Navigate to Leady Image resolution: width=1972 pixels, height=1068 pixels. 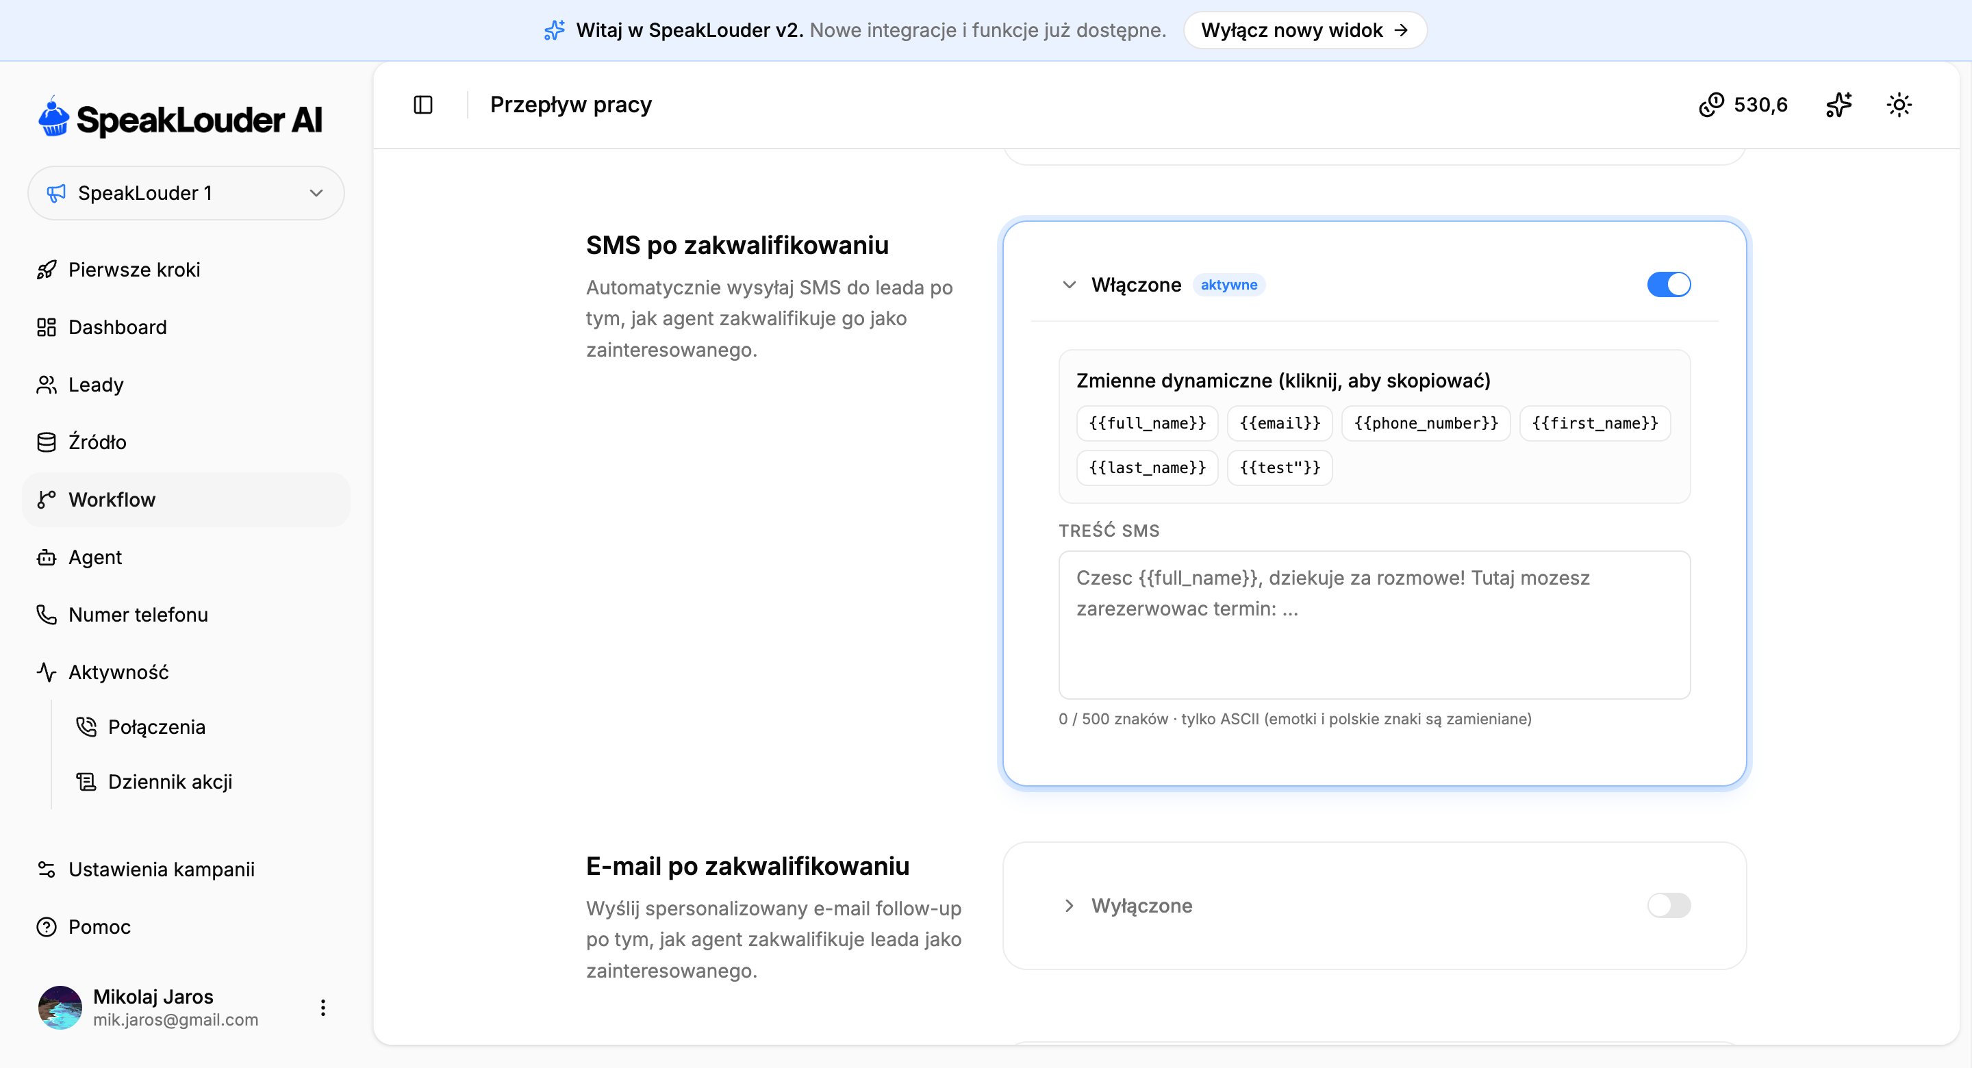click(x=186, y=385)
